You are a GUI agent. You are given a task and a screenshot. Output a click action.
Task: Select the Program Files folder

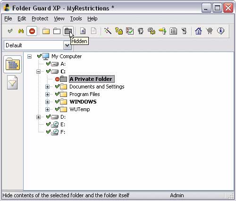pos(84,94)
